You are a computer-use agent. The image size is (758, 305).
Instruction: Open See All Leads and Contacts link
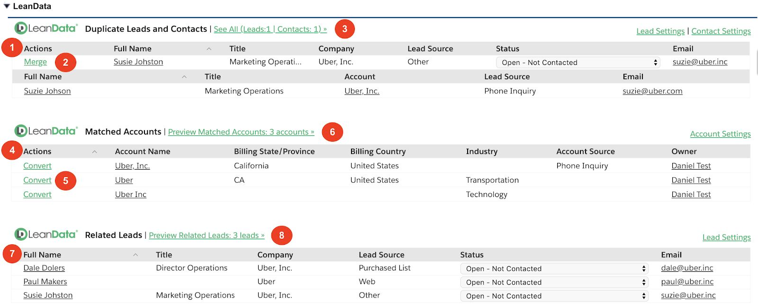pyautogui.click(x=270, y=29)
